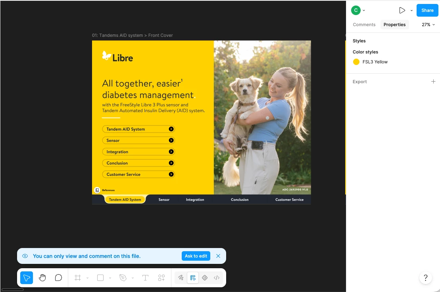Select Tandem AID System bottom nav tab
440x292 pixels.
(125, 200)
